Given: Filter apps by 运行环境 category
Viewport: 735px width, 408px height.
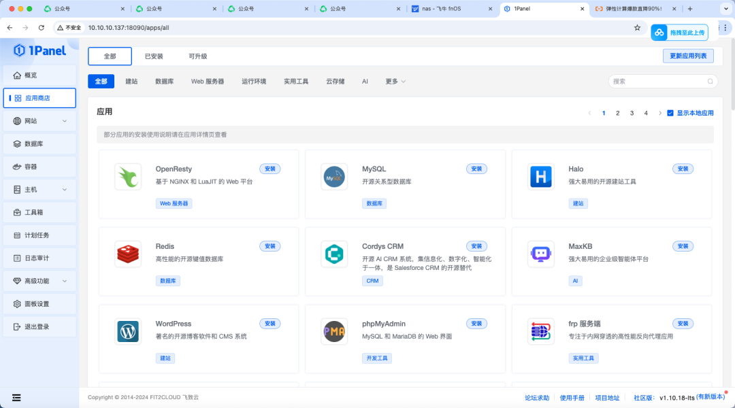Looking at the screenshot, I should click(x=254, y=82).
